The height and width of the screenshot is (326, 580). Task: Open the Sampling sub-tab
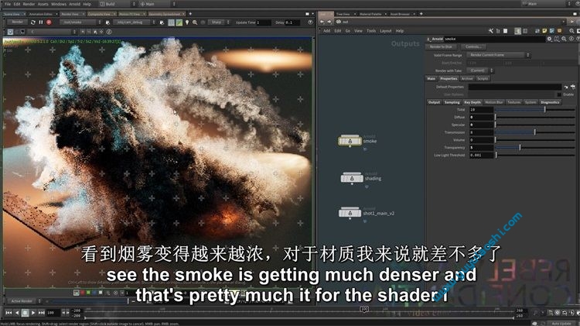point(452,102)
